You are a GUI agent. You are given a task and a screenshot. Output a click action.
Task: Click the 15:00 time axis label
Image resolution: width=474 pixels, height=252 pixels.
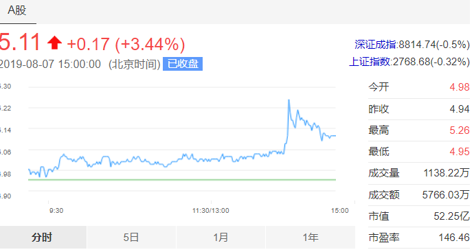pos(340,211)
